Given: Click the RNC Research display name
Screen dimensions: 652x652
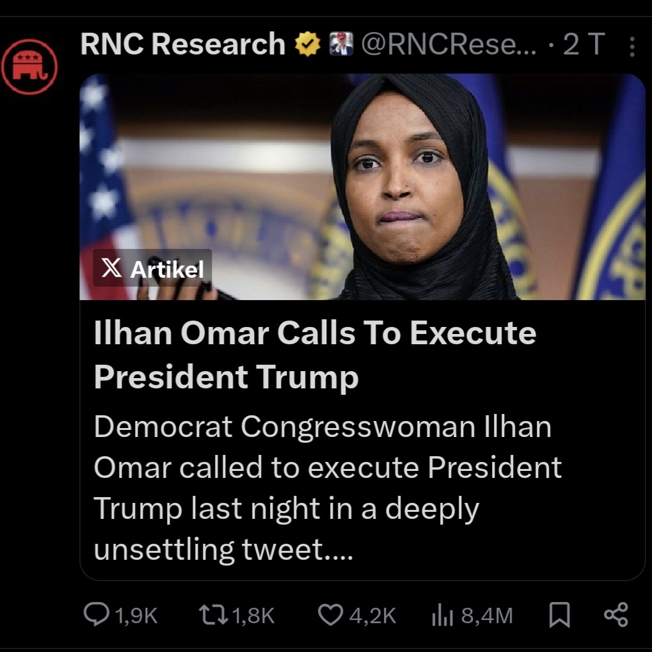Looking at the screenshot, I should pyautogui.click(x=182, y=45).
